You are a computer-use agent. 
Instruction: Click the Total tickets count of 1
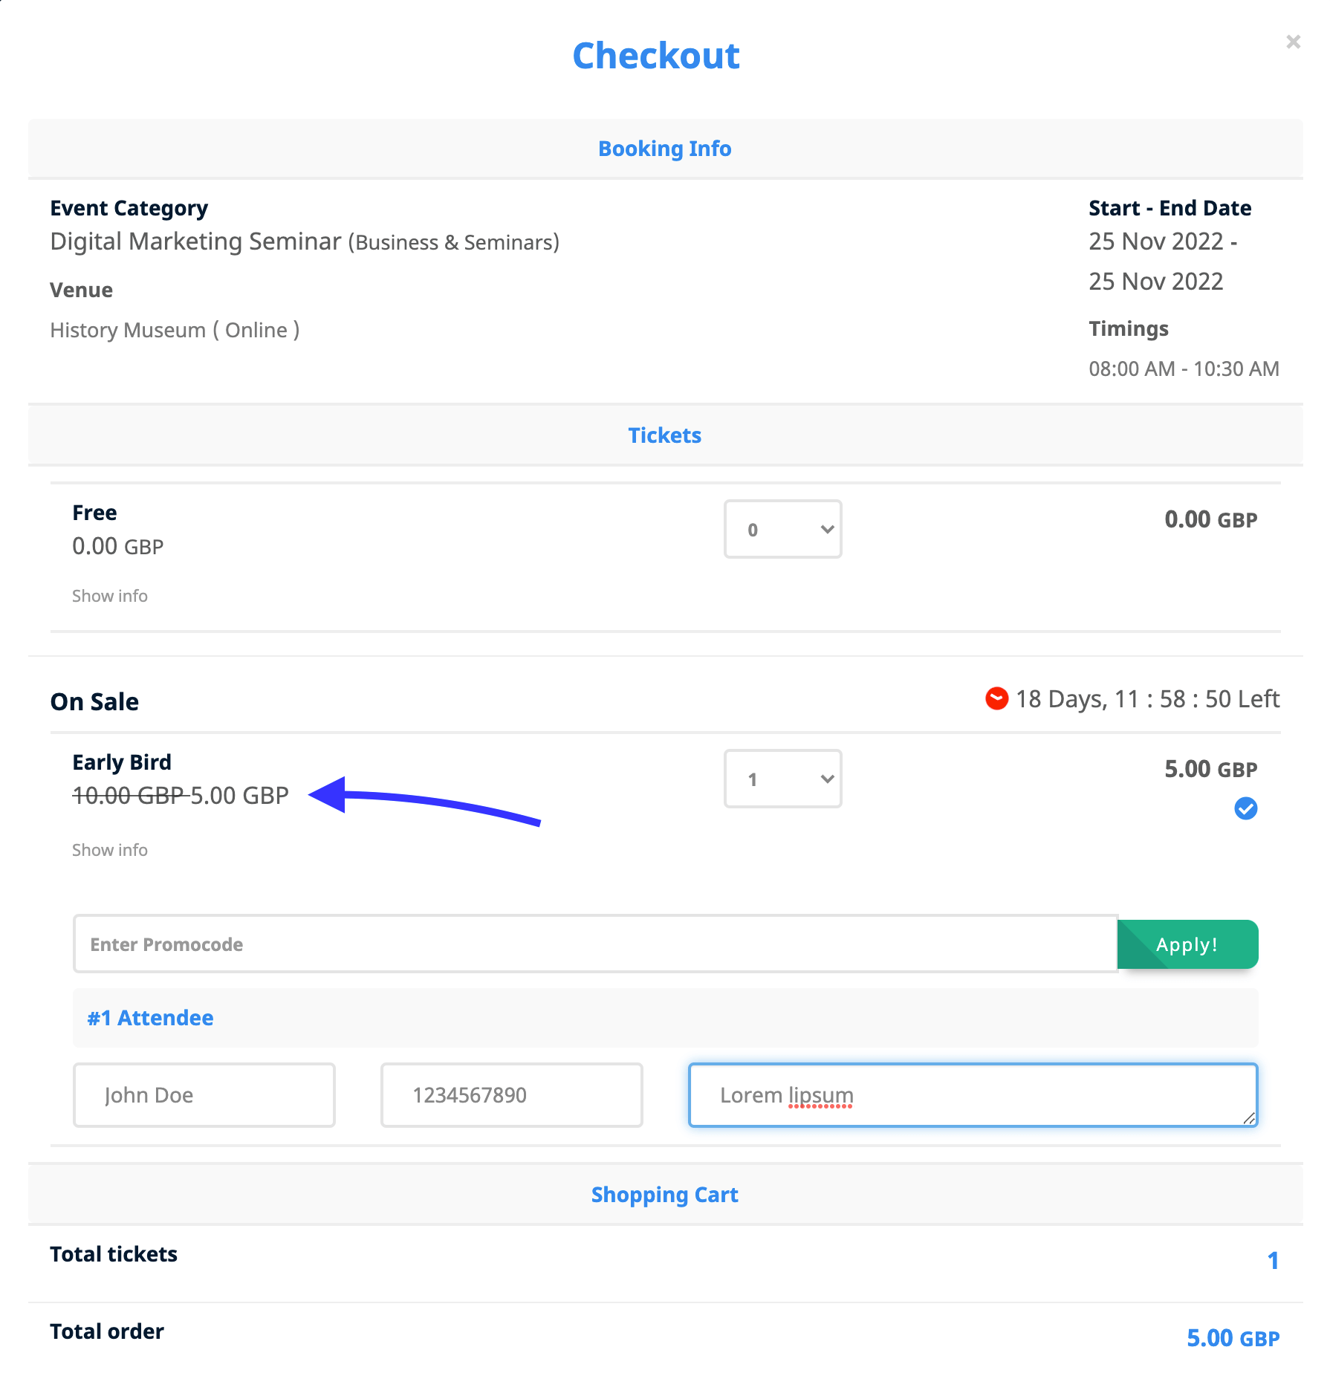1274,1260
